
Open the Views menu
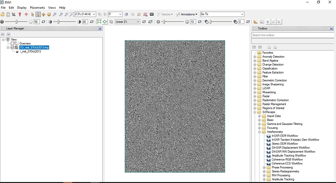coord(52,7)
